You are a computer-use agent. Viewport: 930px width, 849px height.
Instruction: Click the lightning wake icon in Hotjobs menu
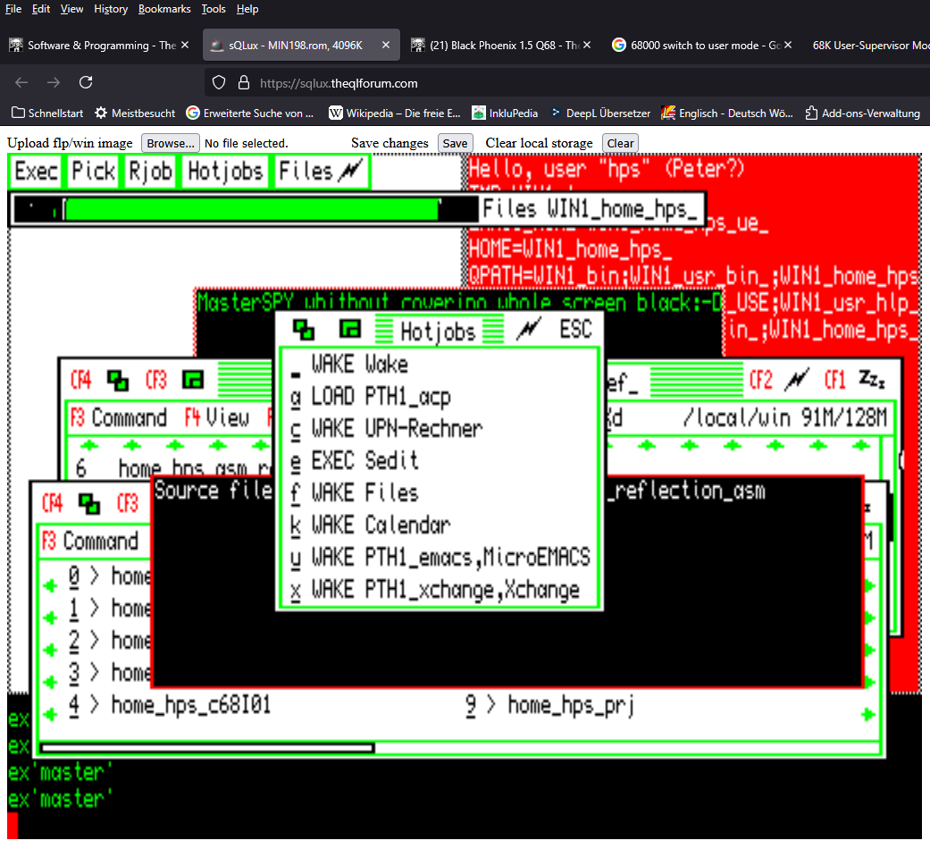(529, 329)
